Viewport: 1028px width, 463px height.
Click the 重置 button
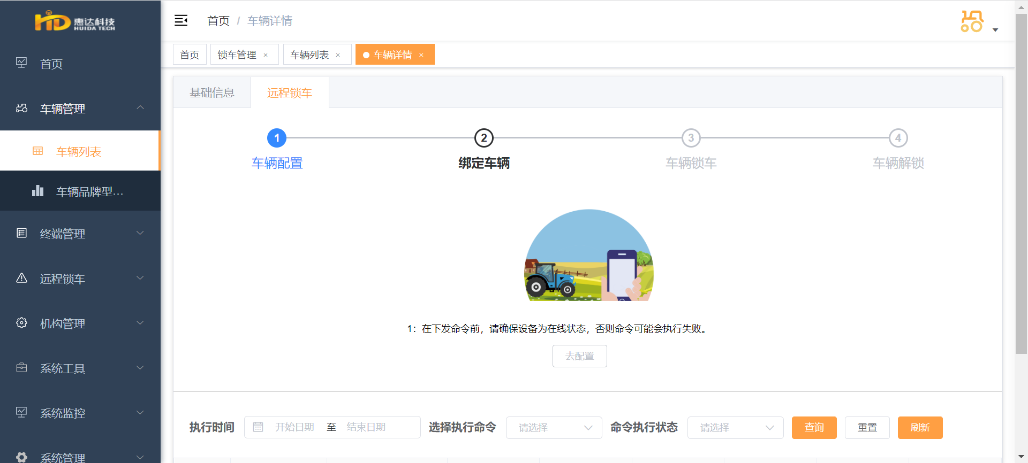867,428
